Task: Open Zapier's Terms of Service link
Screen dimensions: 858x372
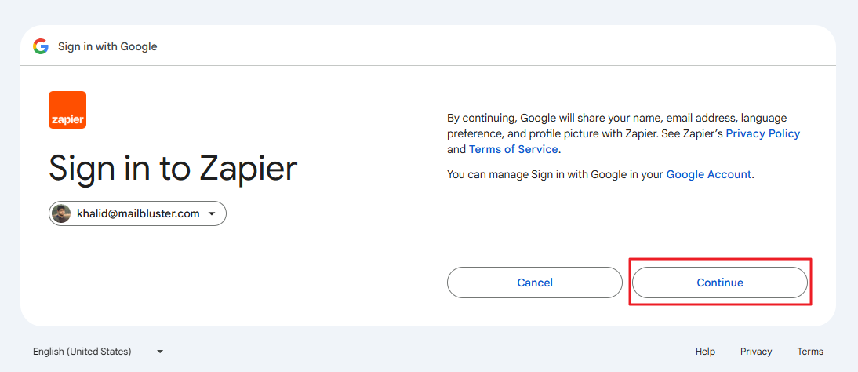Action: [513, 149]
